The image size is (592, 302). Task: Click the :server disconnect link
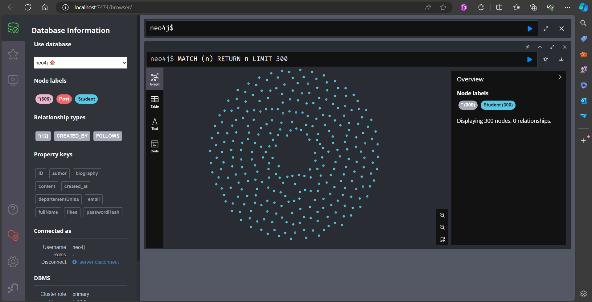pos(99,262)
